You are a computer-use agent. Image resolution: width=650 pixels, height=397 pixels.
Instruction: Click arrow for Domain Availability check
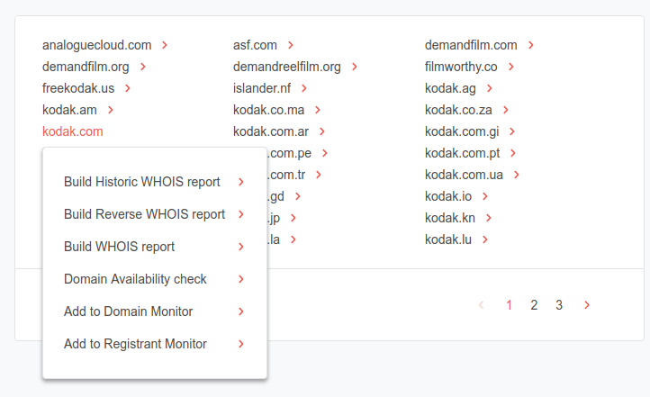coord(241,279)
